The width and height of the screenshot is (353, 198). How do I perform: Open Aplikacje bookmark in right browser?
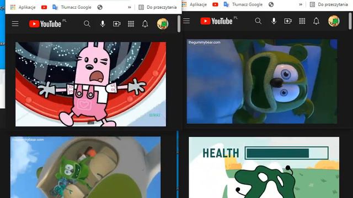[194, 4]
